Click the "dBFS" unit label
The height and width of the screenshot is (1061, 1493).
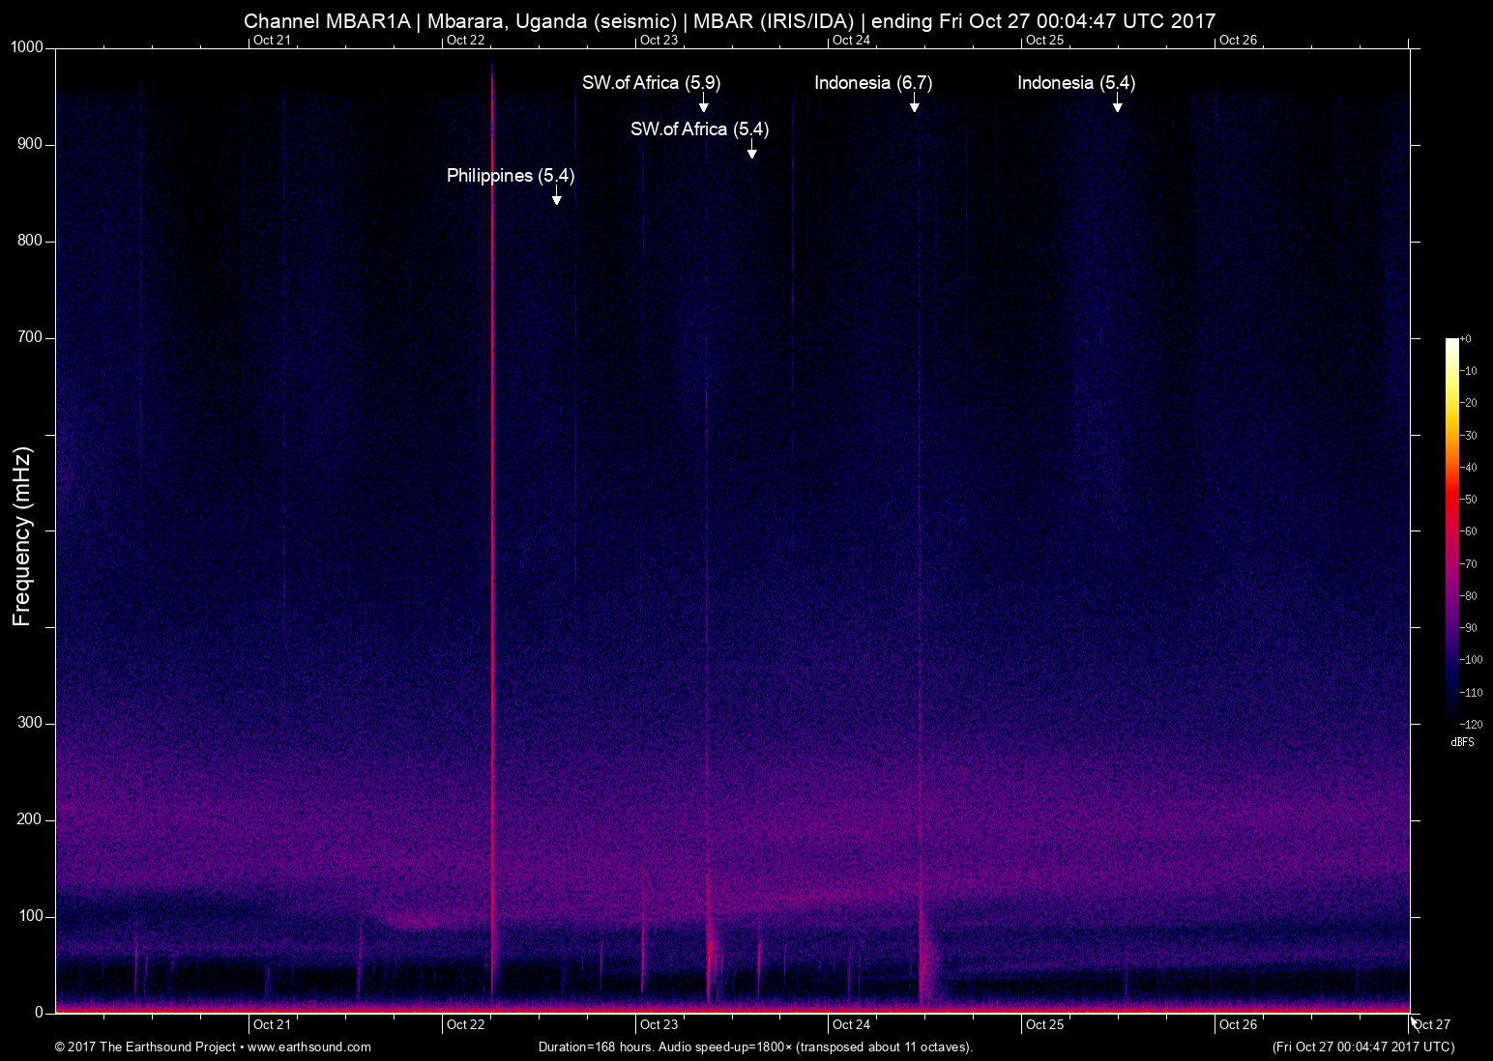tap(1462, 742)
